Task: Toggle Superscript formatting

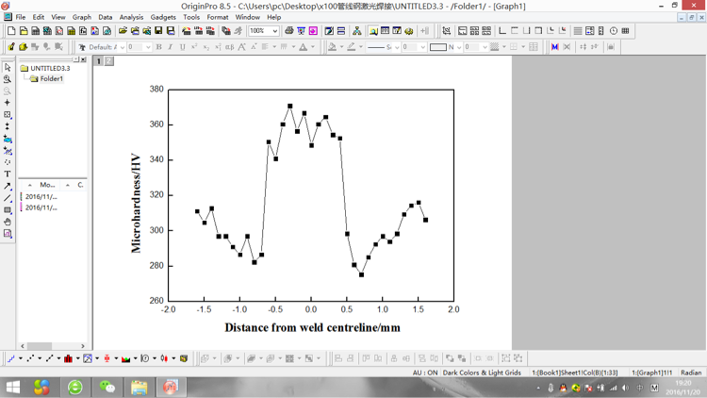Action: click(x=194, y=47)
